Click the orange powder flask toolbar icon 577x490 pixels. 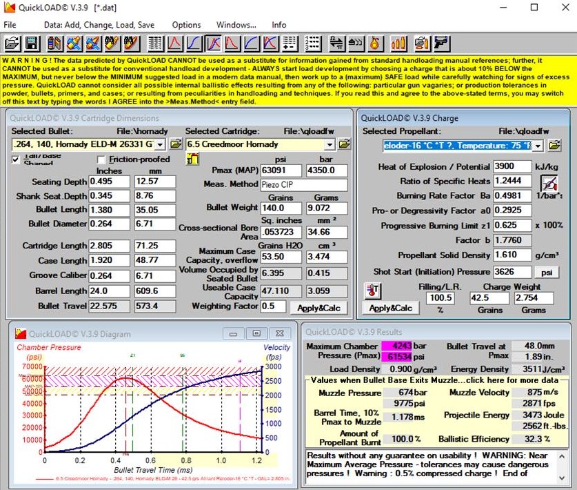click(374, 43)
